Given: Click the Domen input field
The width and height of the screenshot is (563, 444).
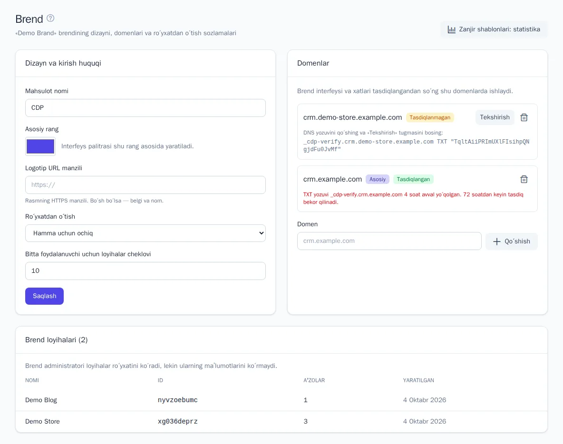Looking at the screenshot, I should click(x=389, y=241).
